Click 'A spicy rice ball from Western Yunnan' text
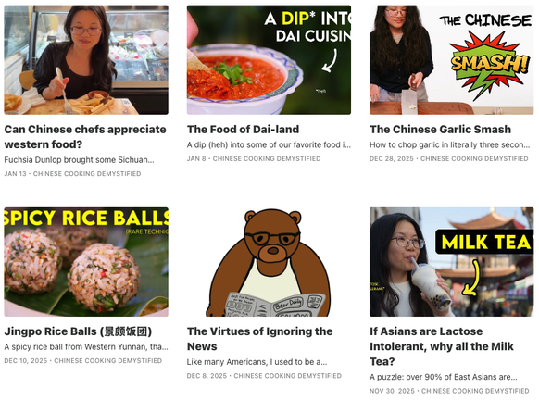The image size is (539, 400). (x=86, y=347)
